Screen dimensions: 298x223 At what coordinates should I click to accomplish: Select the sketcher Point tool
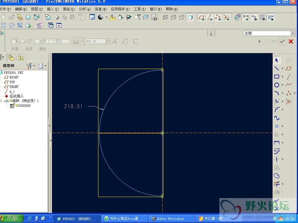(276, 126)
